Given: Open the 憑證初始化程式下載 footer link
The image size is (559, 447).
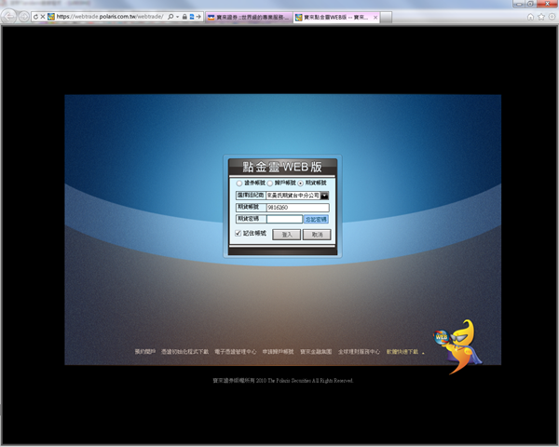Looking at the screenshot, I should tap(184, 351).
